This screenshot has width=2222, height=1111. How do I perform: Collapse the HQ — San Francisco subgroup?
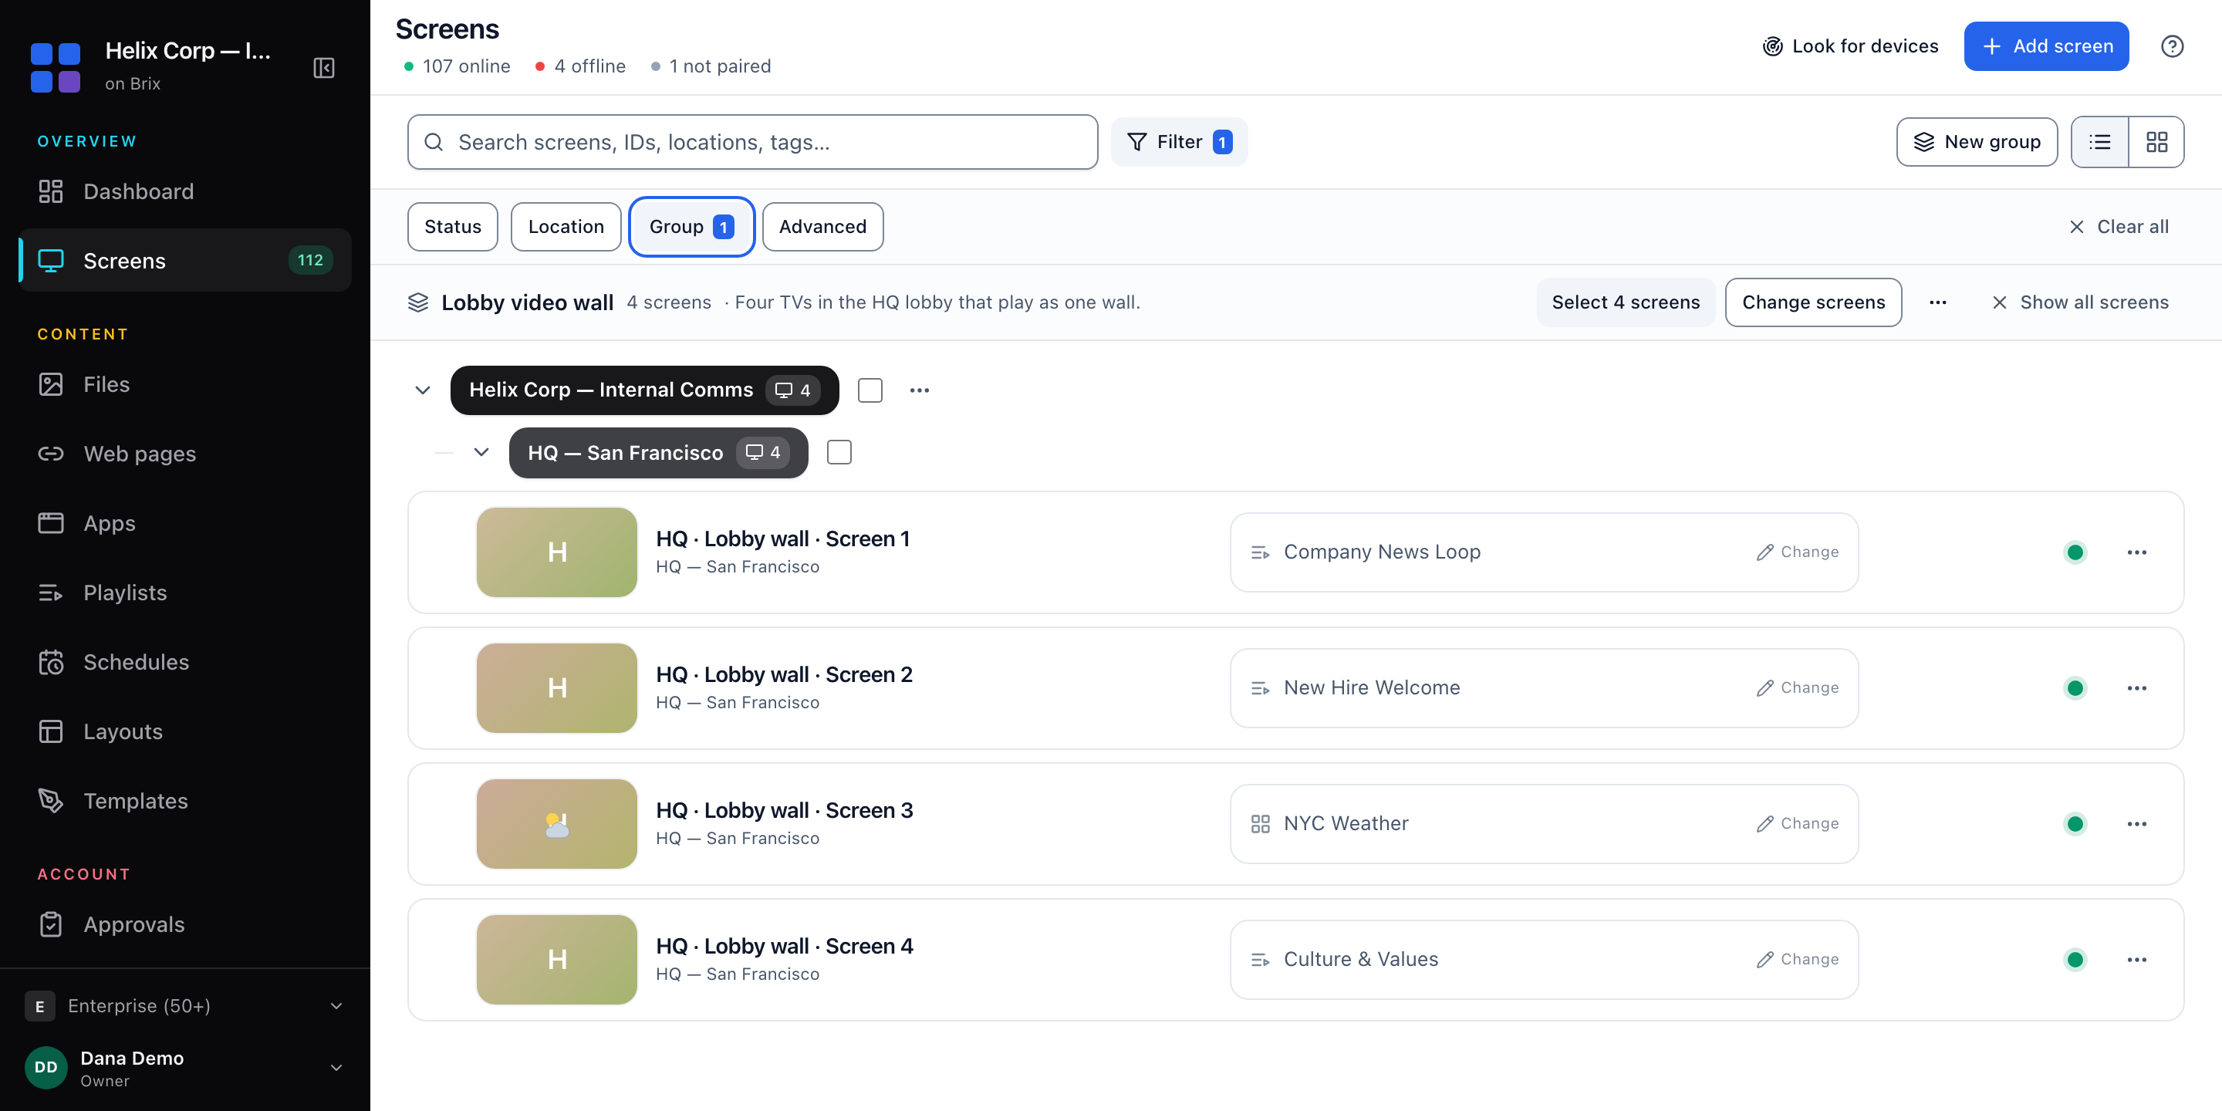coord(481,452)
